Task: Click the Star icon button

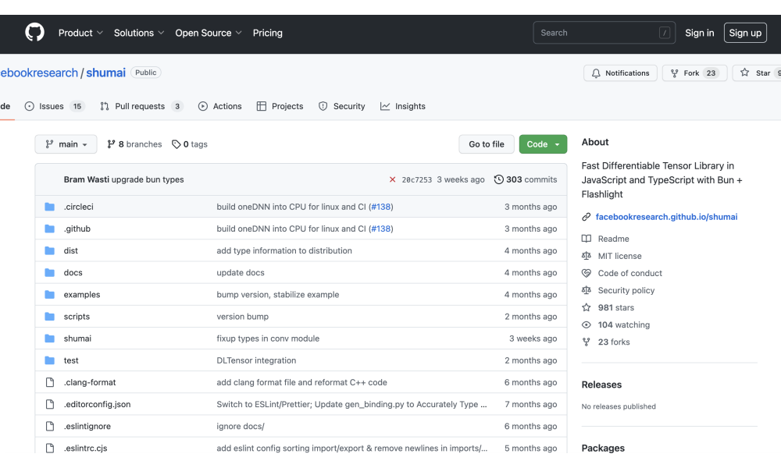Action: [x=744, y=73]
